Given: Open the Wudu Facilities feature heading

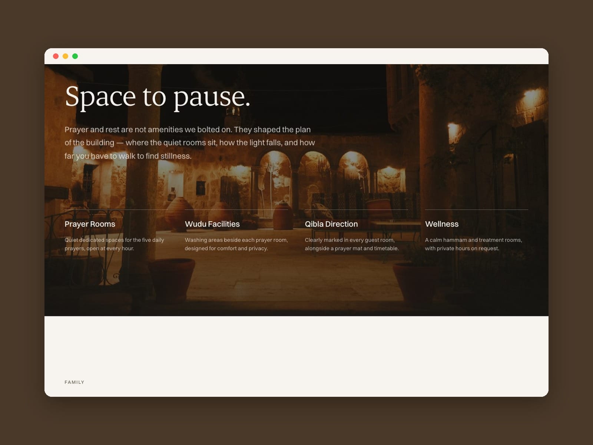Looking at the screenshot, I should coord(212,224).
